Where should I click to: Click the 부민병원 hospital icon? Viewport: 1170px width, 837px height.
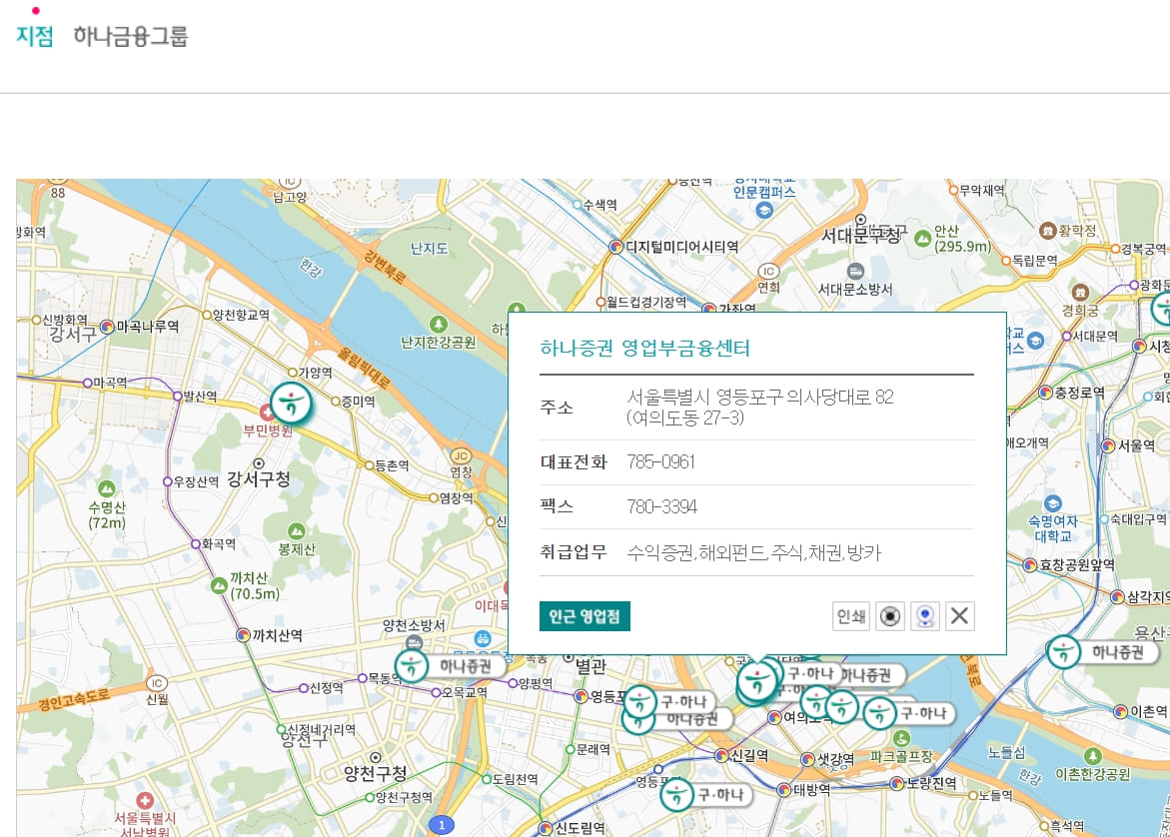[267, 412]
